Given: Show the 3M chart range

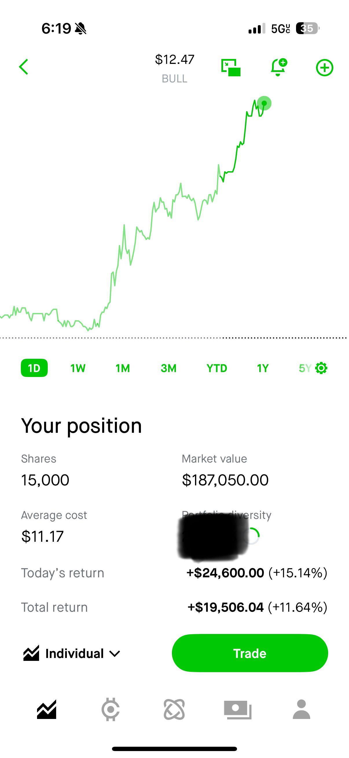Looking at the screenshot, I should (168, 368).
